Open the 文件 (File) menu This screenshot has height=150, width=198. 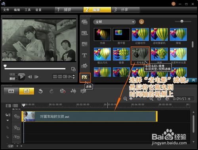pyautogui.click(x=6, y=10)
